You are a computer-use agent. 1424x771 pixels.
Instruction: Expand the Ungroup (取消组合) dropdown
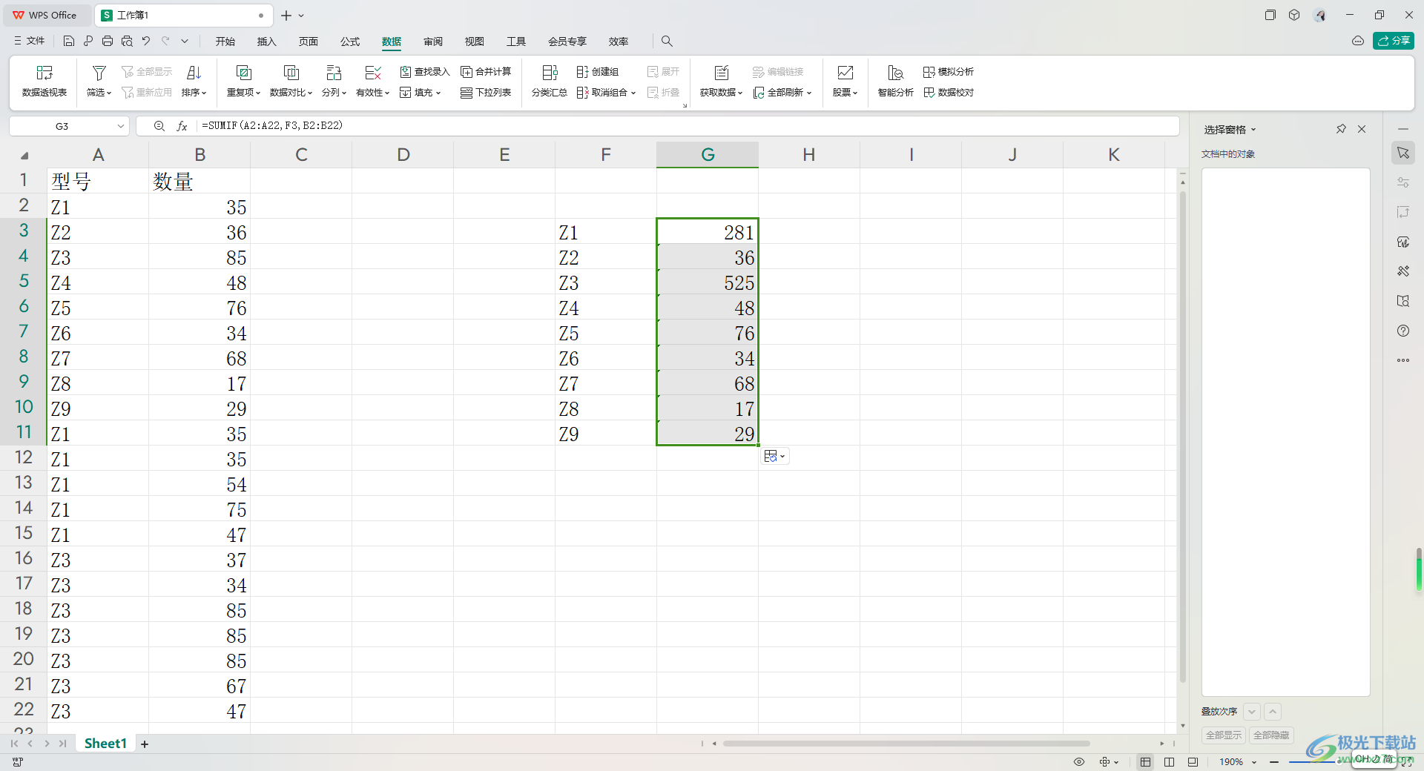pyautogui.click(x=633, y=93)
